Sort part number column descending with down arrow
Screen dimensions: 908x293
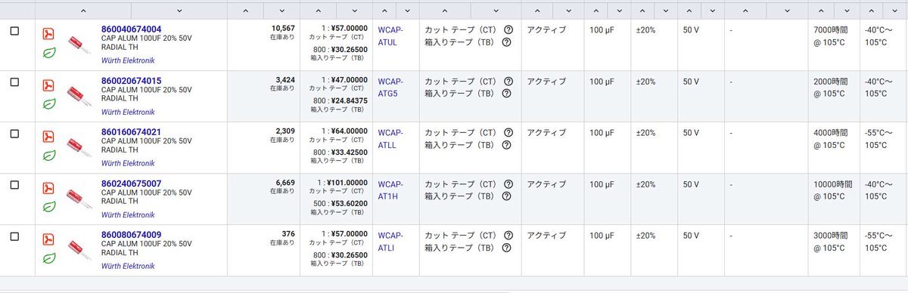[179, 11]
